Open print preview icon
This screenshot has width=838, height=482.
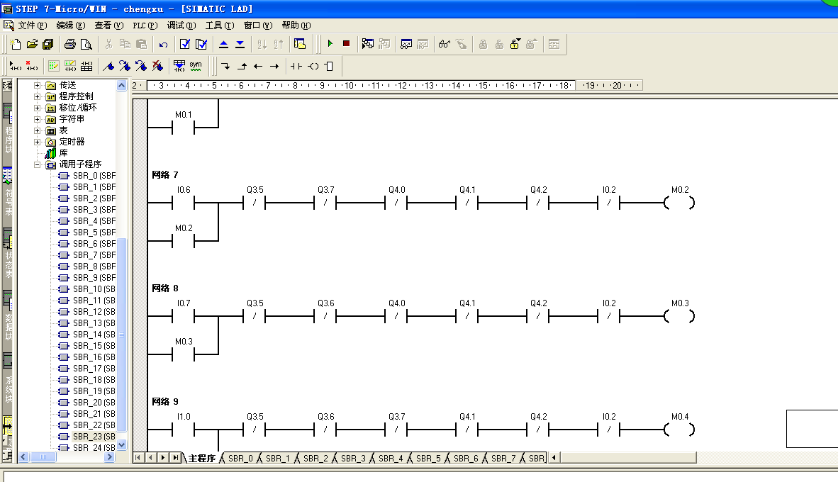[86, 45]
